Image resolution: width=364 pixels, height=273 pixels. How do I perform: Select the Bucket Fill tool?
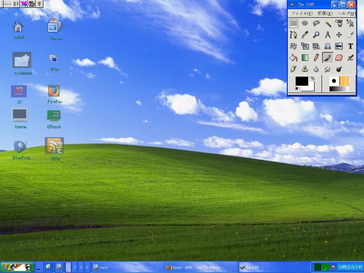[x=293, y=57]
